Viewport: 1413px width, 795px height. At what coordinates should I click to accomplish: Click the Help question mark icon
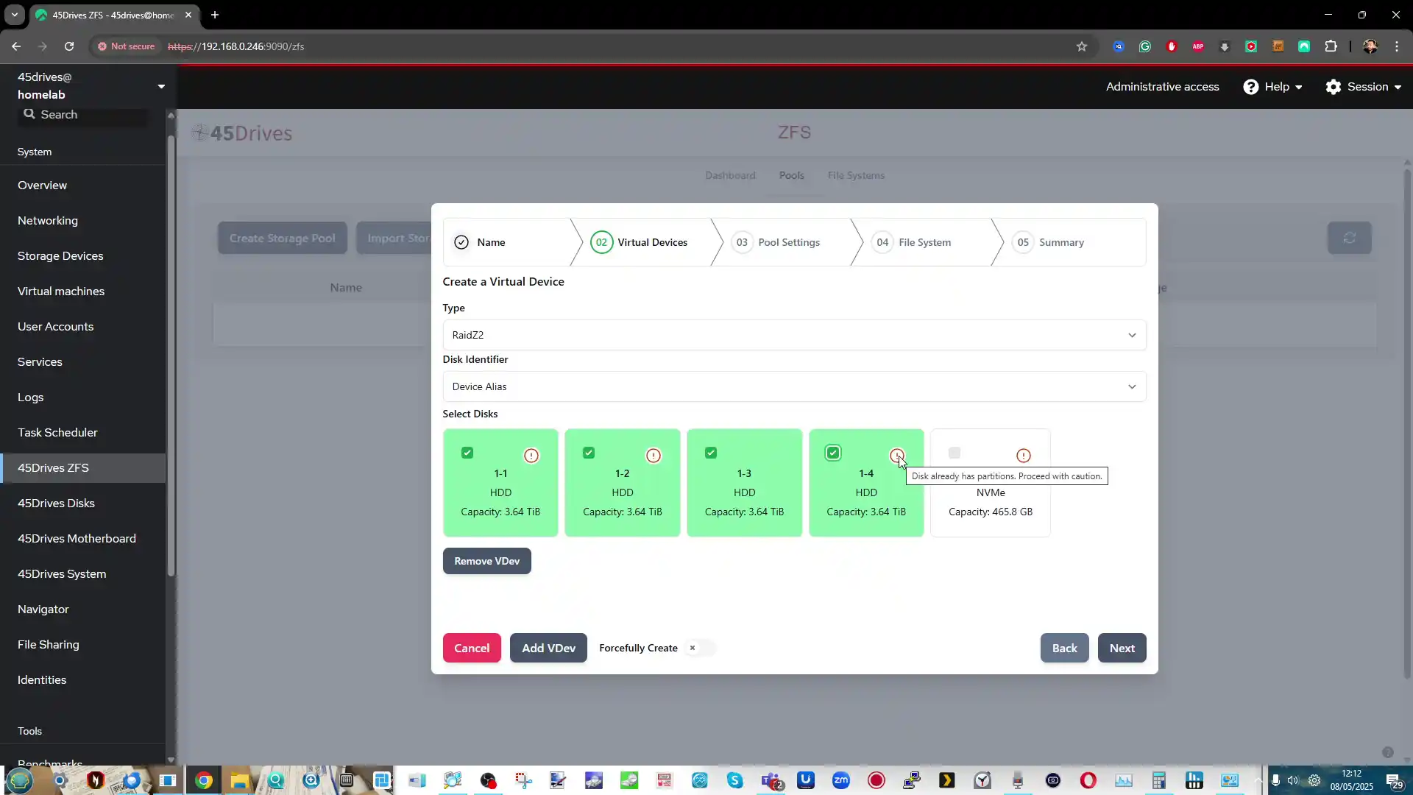click(x=1251, y=87)
